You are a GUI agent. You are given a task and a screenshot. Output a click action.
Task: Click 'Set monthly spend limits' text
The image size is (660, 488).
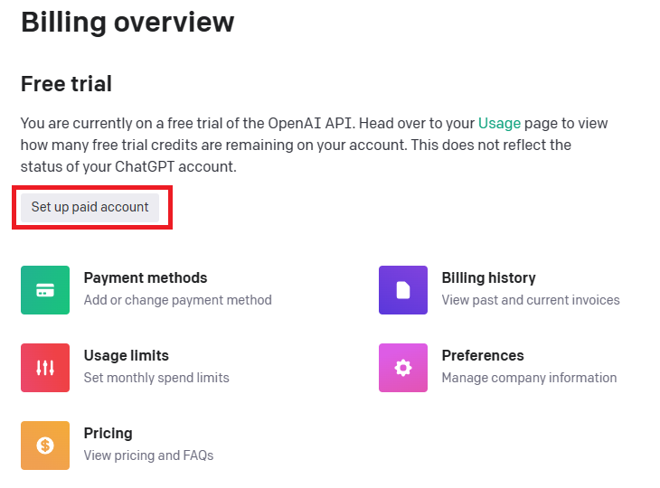click(x=156, y=378)
